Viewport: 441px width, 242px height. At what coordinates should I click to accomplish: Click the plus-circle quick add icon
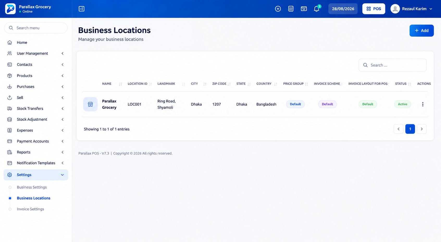click(278, 9)
